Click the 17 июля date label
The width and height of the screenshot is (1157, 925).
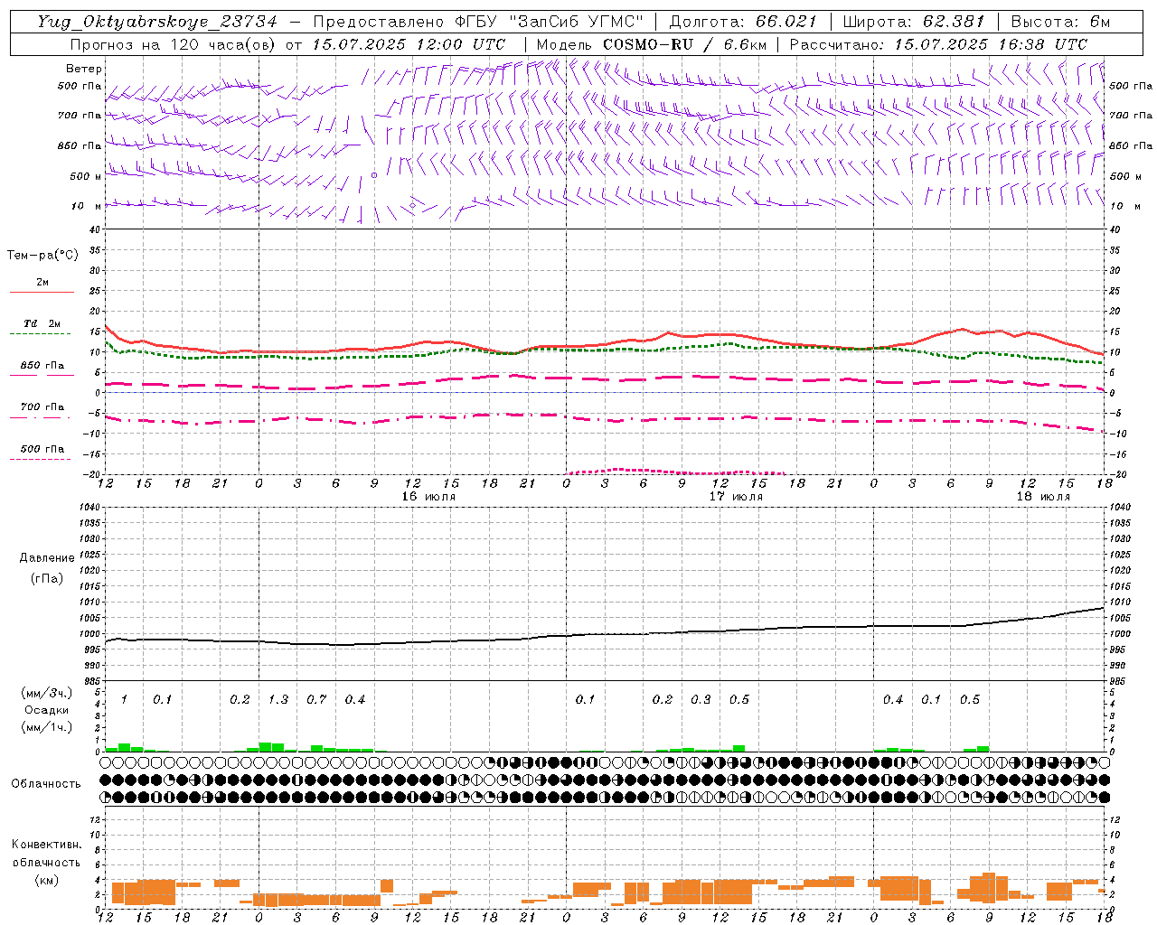tap(736, 497)
